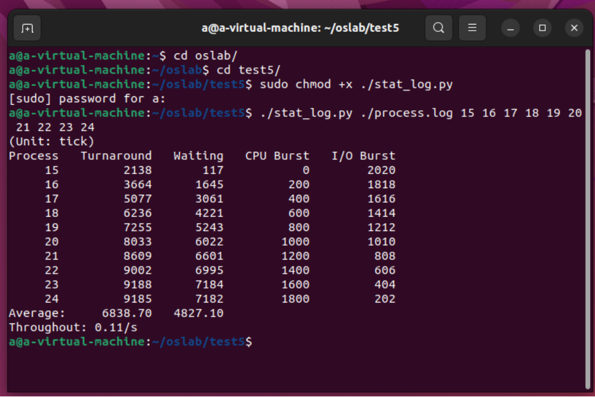Click CPU burst value 400
This screenshot has width=595, height=397.
pyautogui.click(x=298, y=198)
